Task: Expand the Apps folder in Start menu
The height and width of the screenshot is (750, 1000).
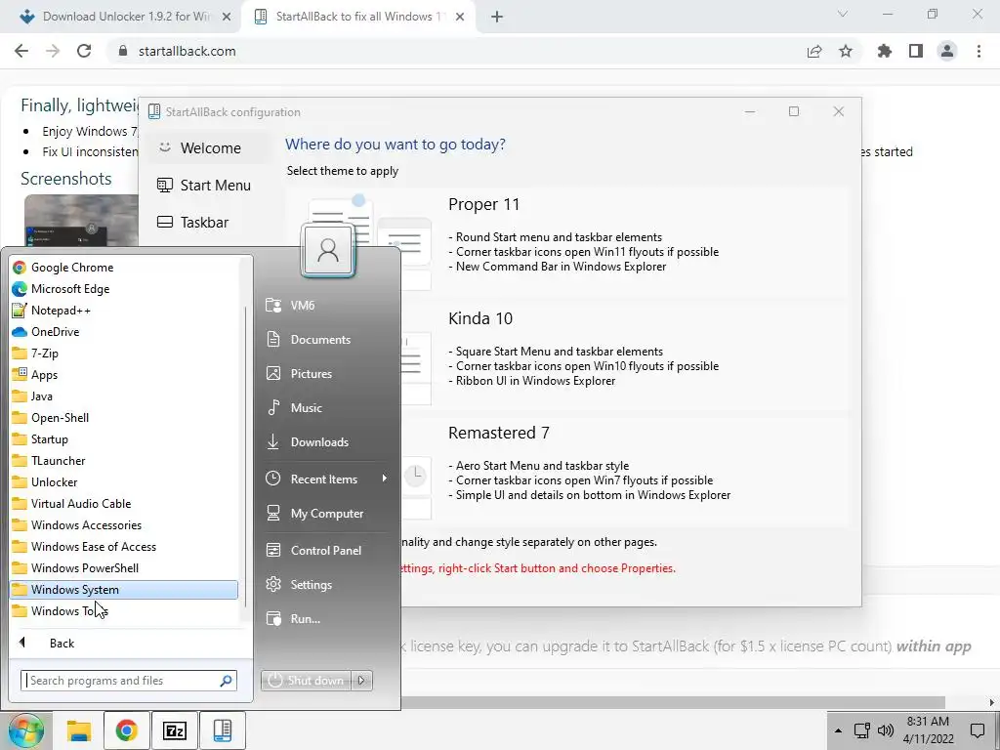Action: coord(124,375)
